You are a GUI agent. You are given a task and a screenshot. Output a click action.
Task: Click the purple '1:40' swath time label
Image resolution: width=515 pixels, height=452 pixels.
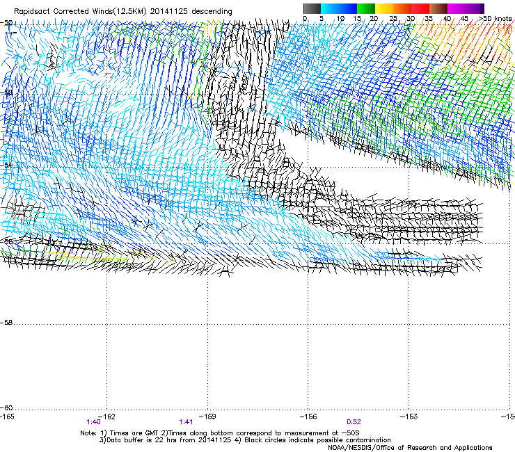point(93,422)
